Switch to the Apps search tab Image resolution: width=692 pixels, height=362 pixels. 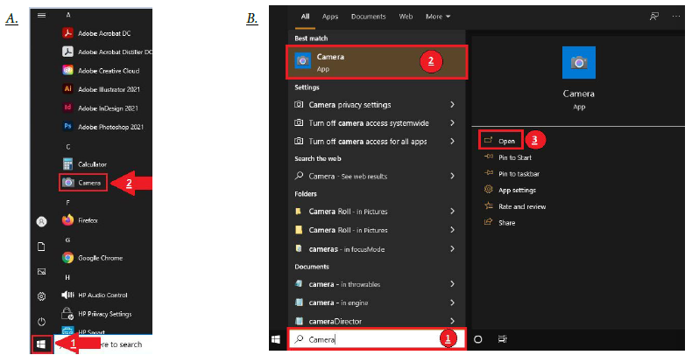coord(330,17)
